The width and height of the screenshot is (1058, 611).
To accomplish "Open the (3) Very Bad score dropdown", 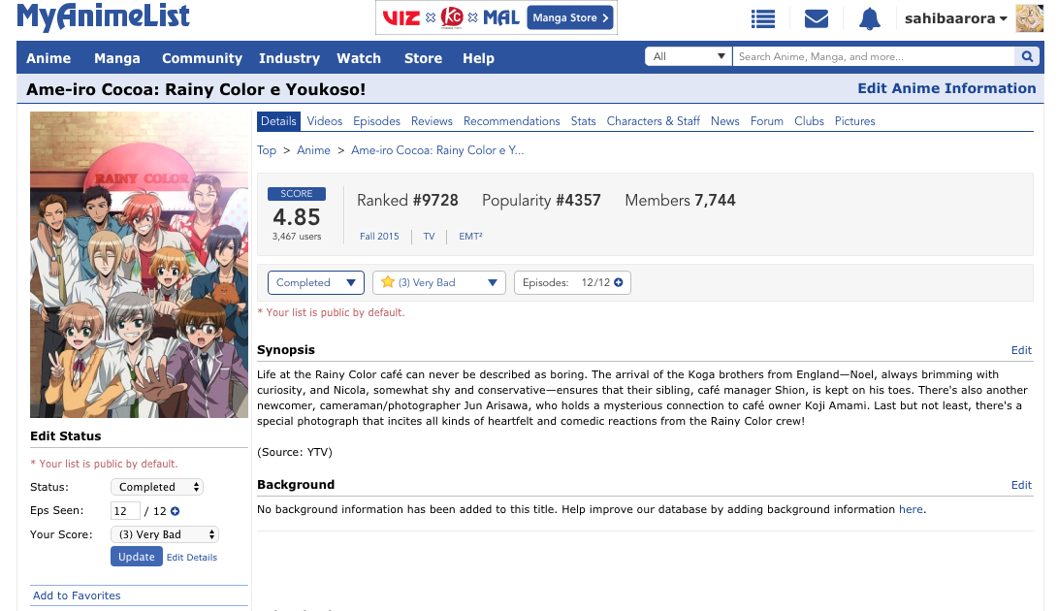I will [x=439, y=282].
